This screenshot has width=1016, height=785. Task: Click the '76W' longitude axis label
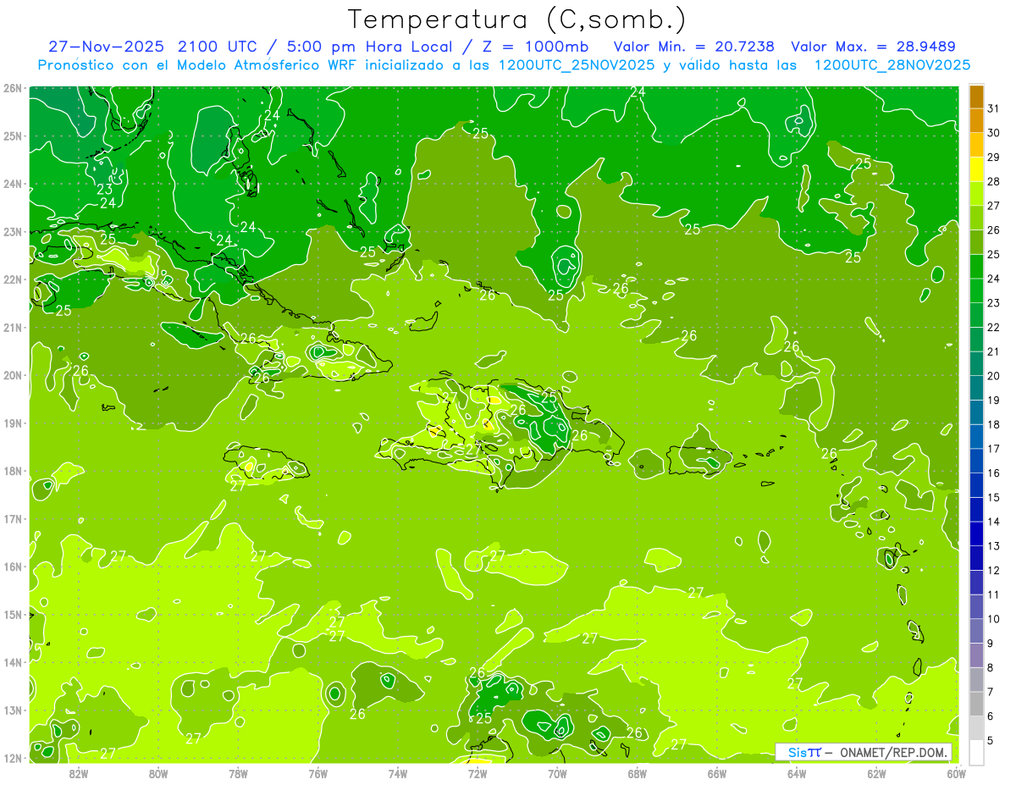tap(317, 773)
